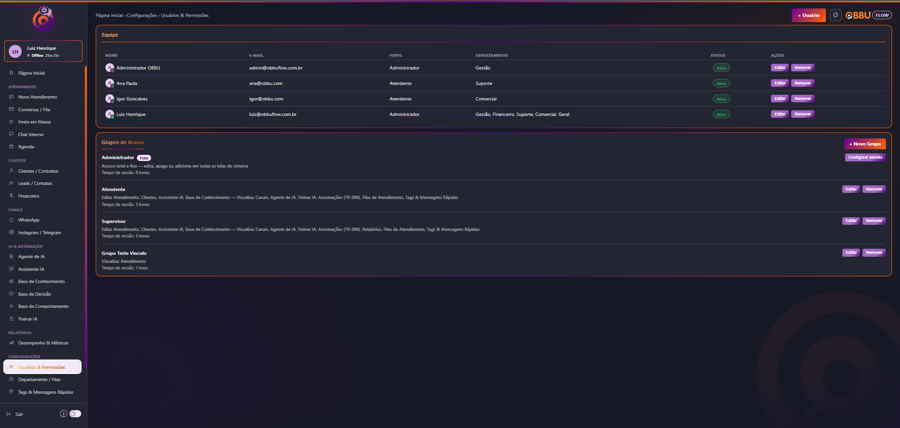Click the Desempenho & Métricas chart icon

11,343
